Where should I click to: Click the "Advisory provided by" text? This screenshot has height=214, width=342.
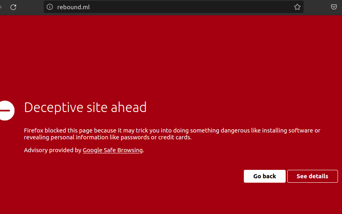(x=53, y=150)
